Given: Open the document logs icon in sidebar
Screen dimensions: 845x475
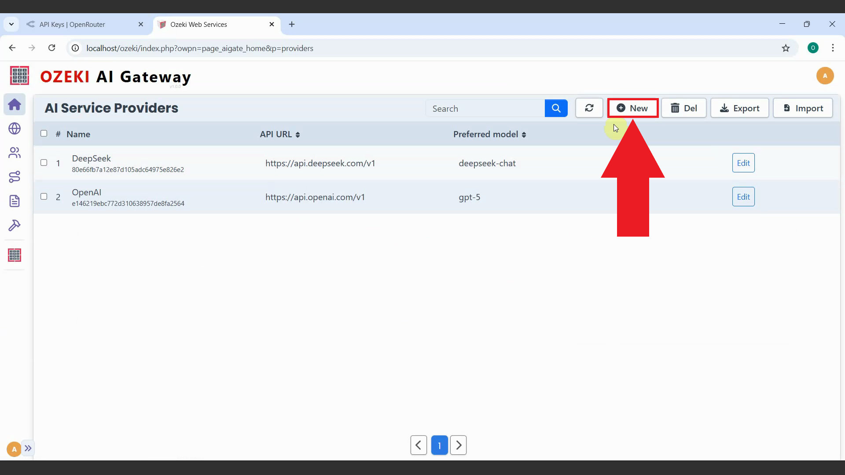Looking at the screenshot, I should pos(15,201).
